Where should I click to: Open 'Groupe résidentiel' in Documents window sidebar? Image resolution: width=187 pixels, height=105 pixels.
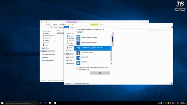pyautogui.click(x=48, y=60)
